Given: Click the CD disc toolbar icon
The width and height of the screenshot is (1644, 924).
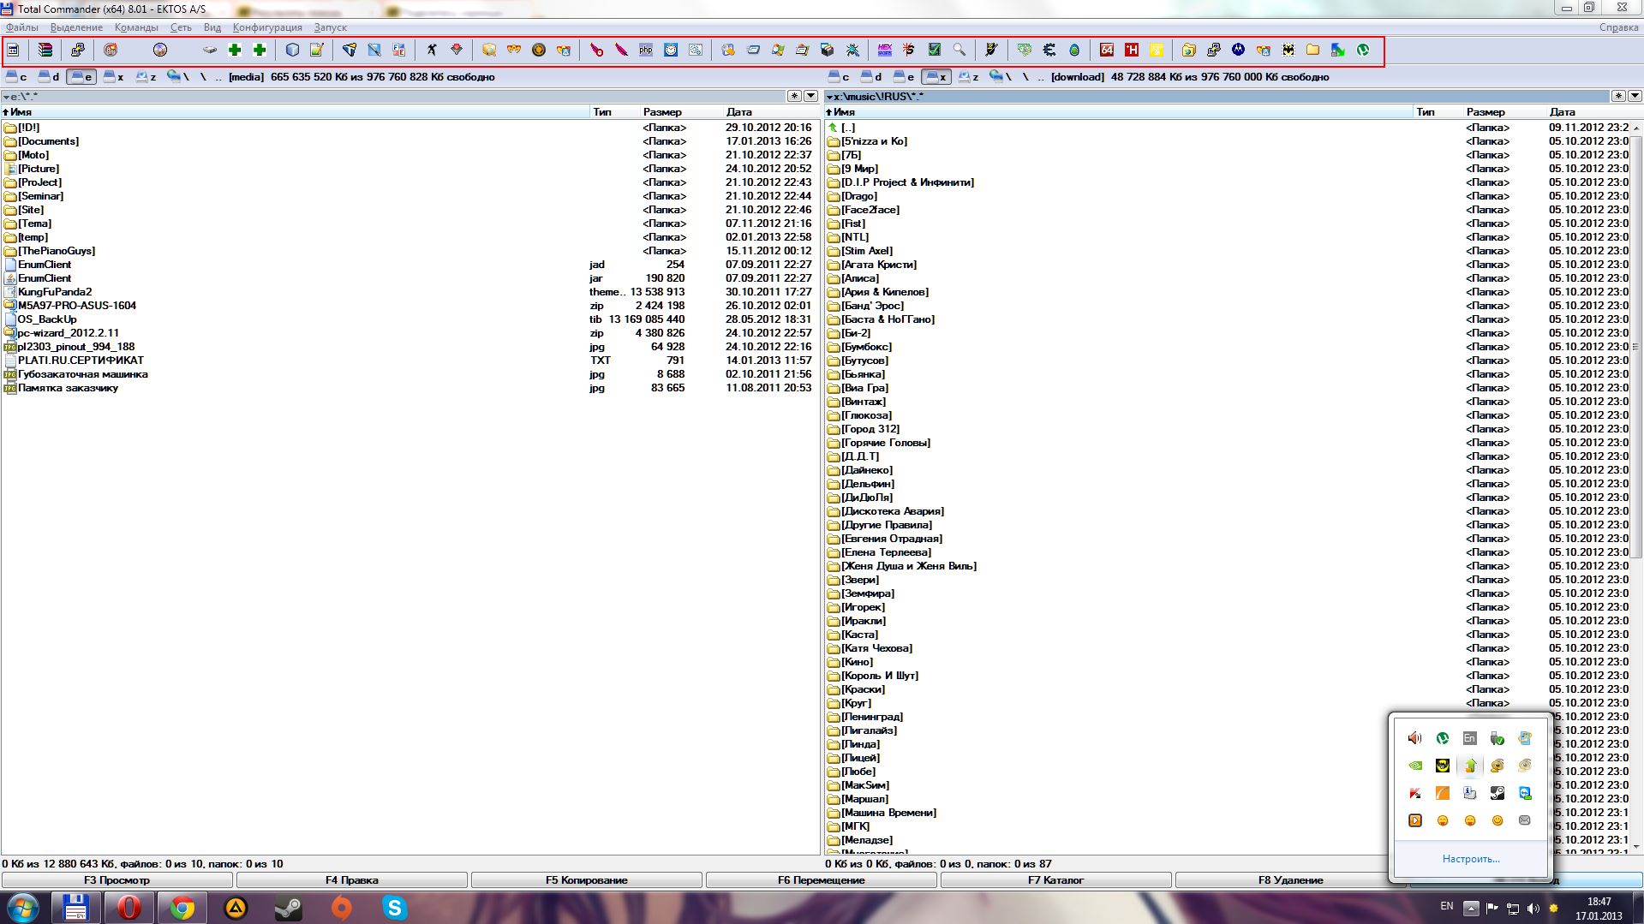Looking at the screenshot, I should pos(160,50).
